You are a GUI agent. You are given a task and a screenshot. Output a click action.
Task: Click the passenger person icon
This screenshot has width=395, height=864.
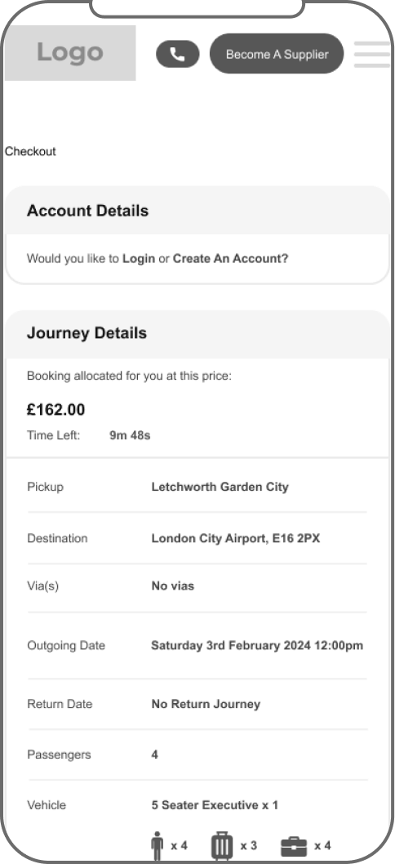point(158,845)
